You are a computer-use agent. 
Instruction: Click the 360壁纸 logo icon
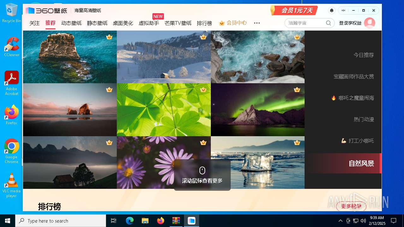pos(30,10)
